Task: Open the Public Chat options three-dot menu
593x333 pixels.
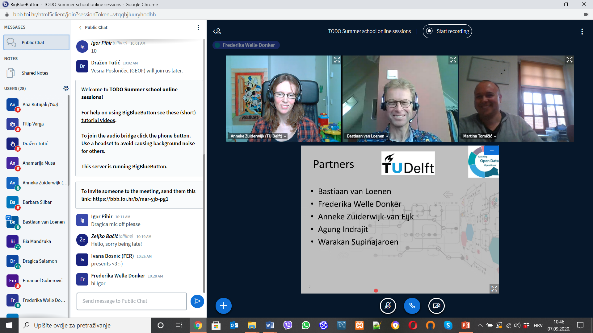Action: (198, 27)
